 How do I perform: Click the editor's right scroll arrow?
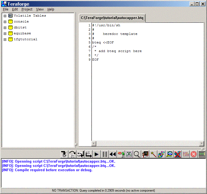pos(202,143)
